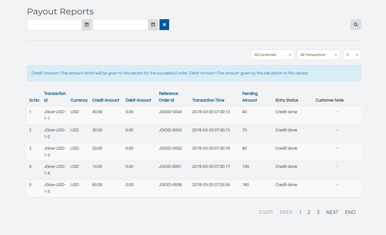Viewport: 386px width, 235px height.
Task: Open the start date calendar picker
Action: click(x=87, y=25)
